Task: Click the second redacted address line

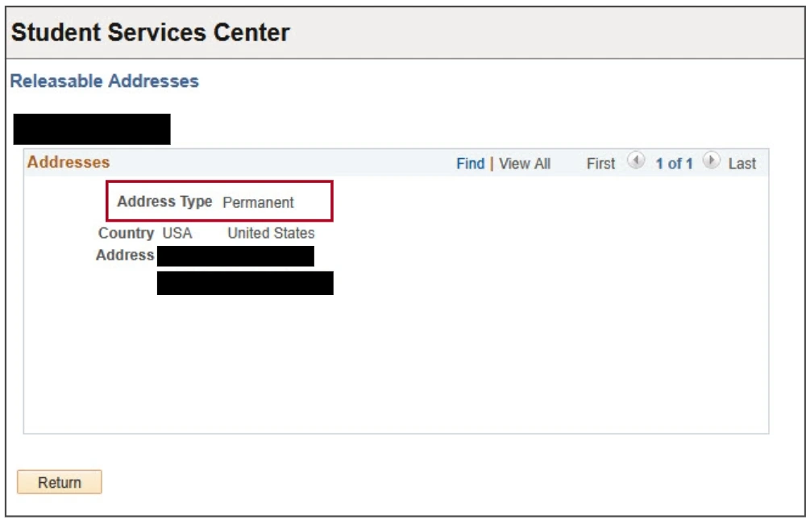Action: point(245,283)
